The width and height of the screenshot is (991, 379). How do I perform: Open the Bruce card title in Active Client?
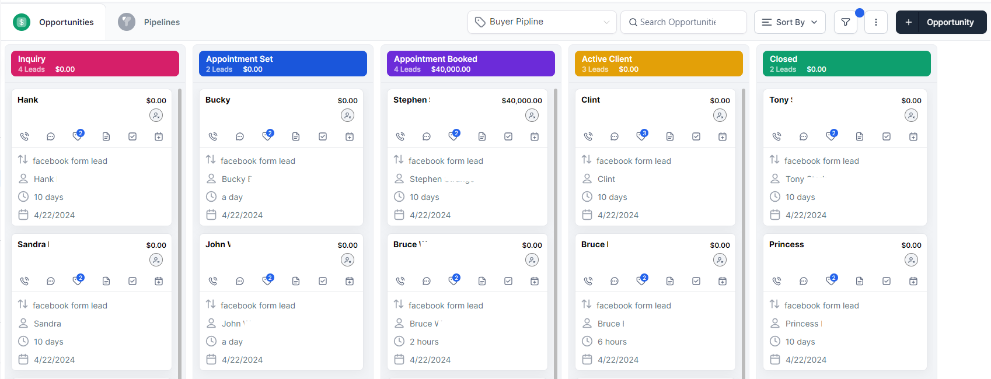tap(594, 244)
